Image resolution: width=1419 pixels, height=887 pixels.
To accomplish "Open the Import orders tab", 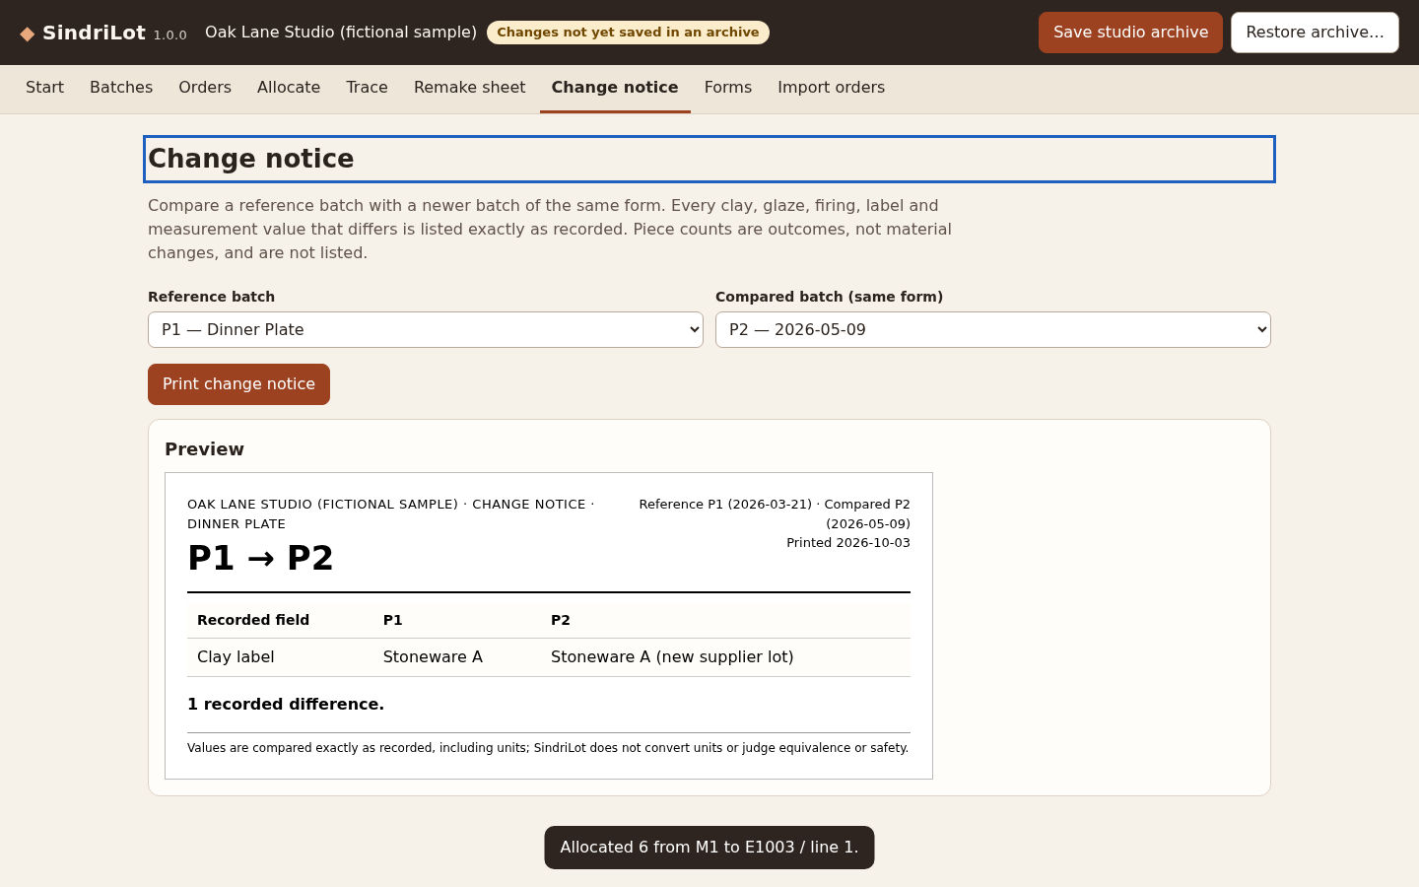I will [x=831, y=88].
